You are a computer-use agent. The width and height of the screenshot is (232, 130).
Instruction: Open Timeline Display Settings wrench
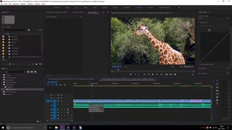tap(65, 85)
